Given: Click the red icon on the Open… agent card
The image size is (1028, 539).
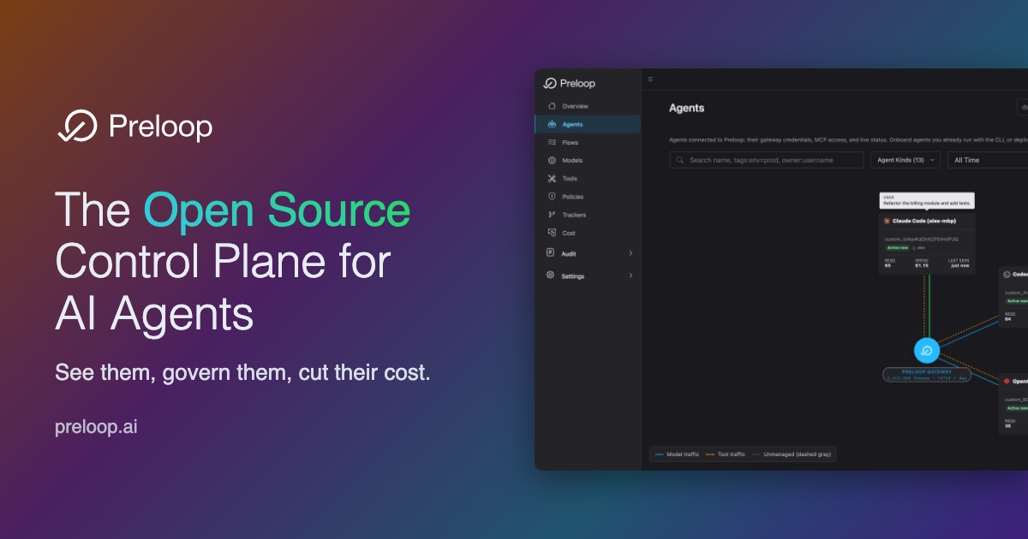Looking at the screenshot, I should (1007, 381).
